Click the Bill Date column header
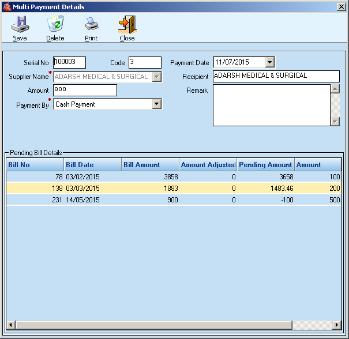The image size is (349, 339). click(92, 165)
